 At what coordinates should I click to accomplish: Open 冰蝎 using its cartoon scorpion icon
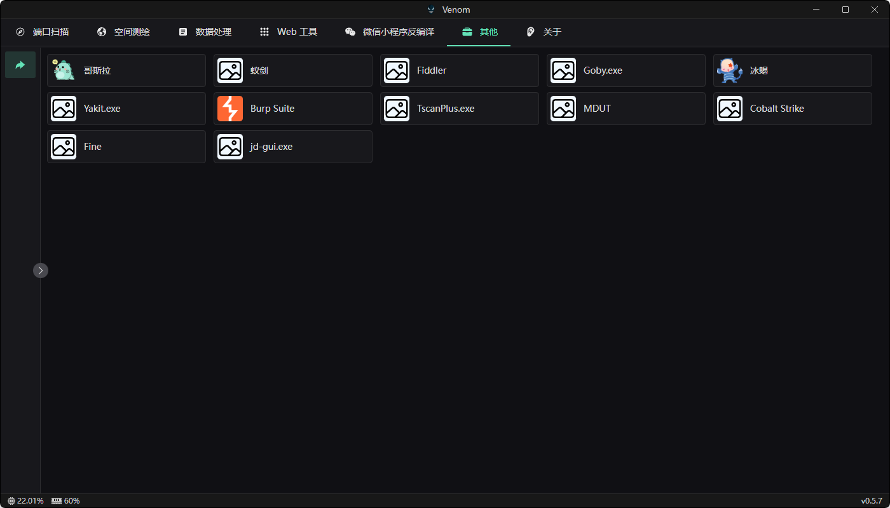pos(730,70)
